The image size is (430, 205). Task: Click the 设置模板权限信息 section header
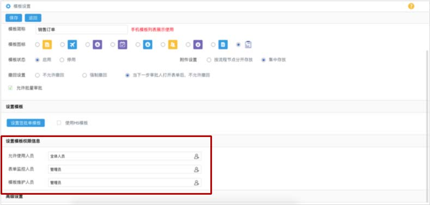[x=23, y=141]
